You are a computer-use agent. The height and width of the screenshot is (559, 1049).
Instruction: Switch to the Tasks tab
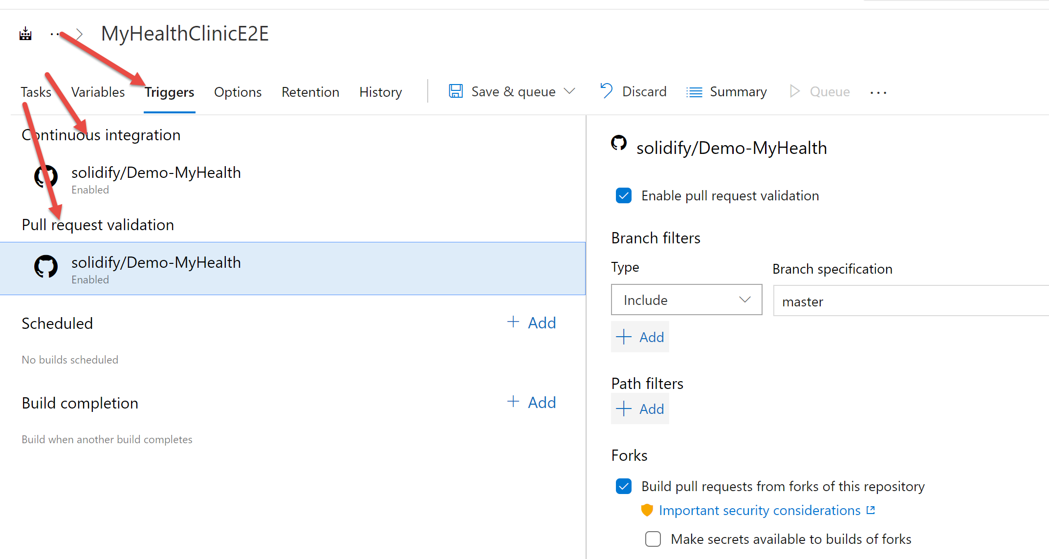[36, 92]
